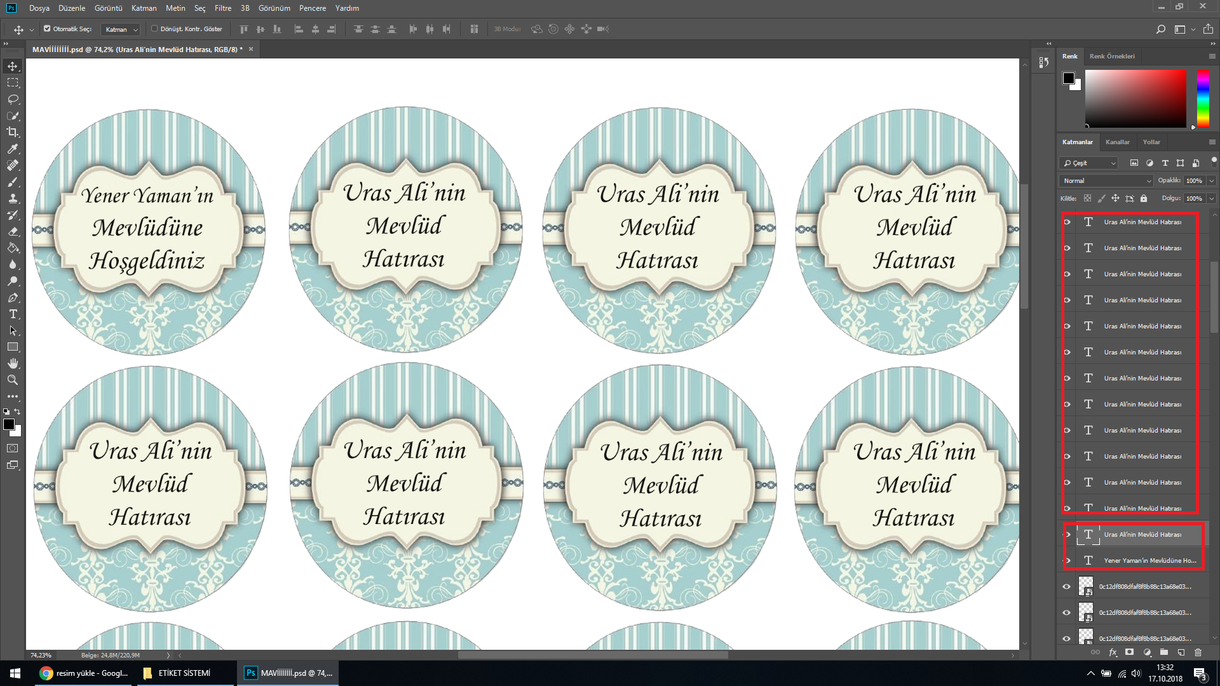Select the Move tool
Image resolution: width=1220 pixels, height=686 pixels.
click(13, 66)
